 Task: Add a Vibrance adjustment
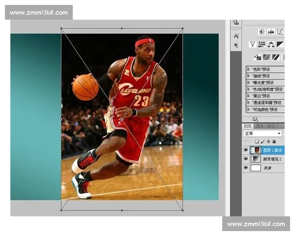[x=252, y=45]
